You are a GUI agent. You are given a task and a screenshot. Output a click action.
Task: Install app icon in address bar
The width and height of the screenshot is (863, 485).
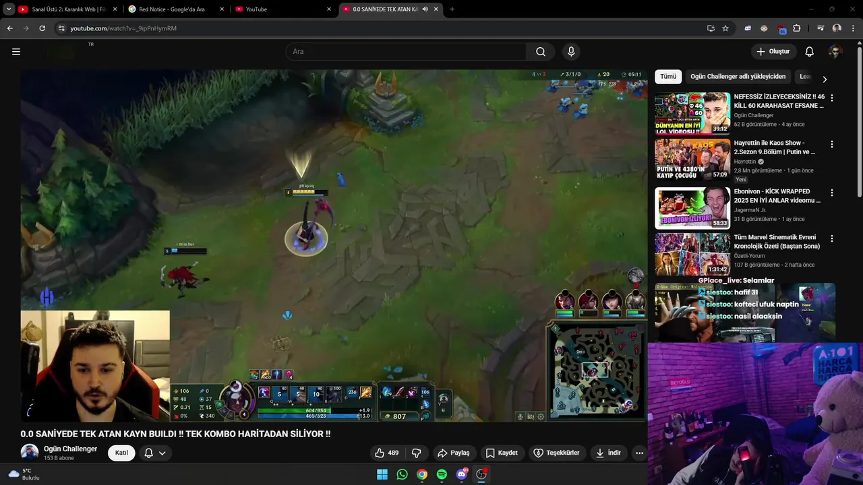pyautogui.click(x=711, y=28)
